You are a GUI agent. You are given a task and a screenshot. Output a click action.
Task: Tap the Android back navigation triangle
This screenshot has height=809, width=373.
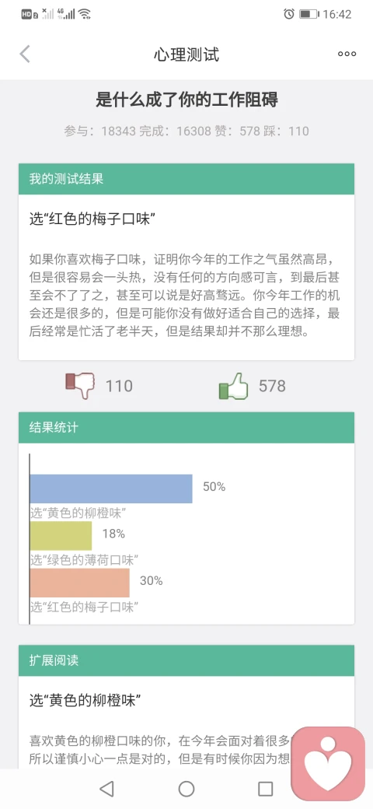106,788
